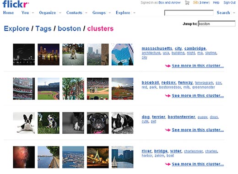Open search options arrow beside Search
Screen dimensions: 238x174
point(234,13)
